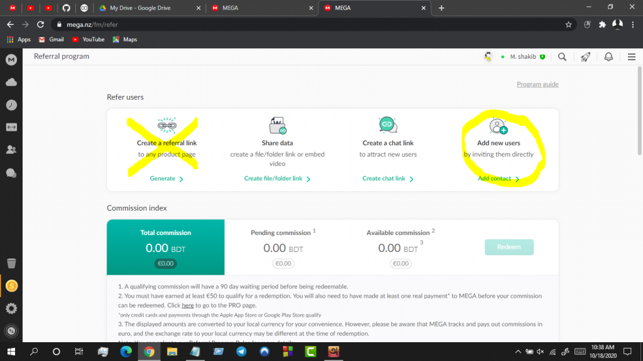Open Chrome extensions puzzle icon

pyautogui.click(x=602, y=24)
